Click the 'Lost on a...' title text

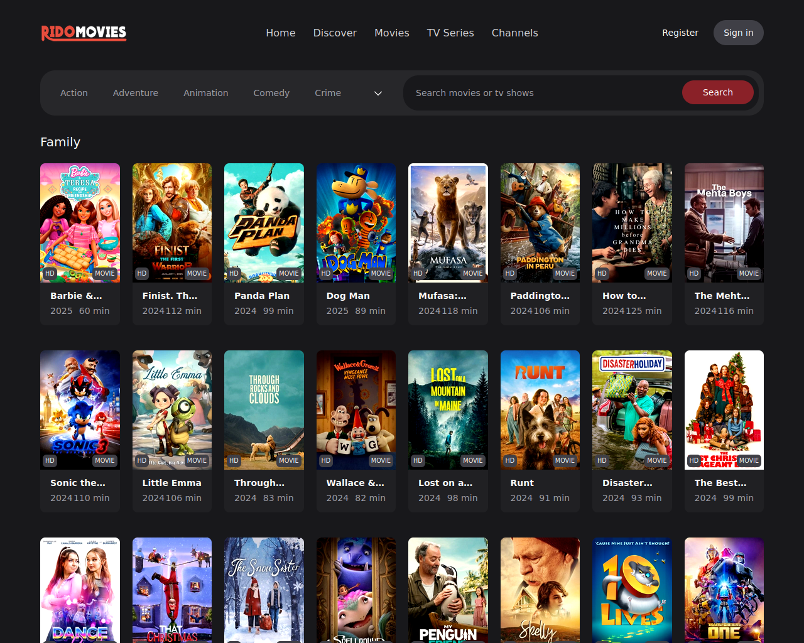click(445, 483)
